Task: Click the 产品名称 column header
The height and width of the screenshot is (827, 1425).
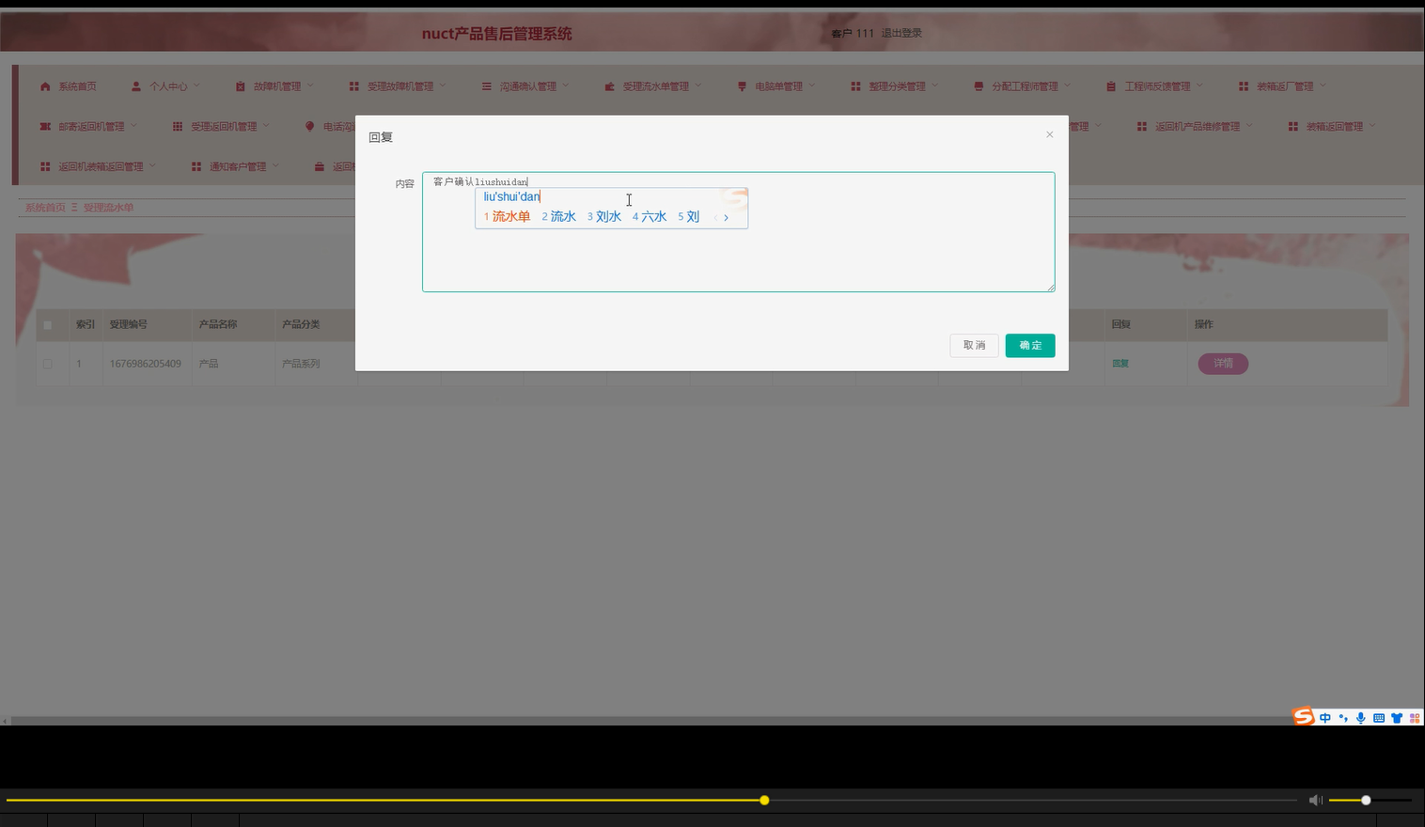Action: [x=218, y=324]
